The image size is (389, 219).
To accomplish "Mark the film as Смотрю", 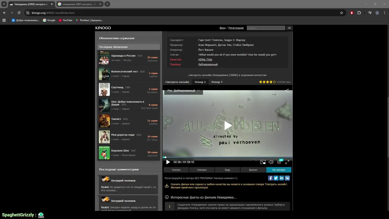I will pyautogui.click(x=176, y=170).
